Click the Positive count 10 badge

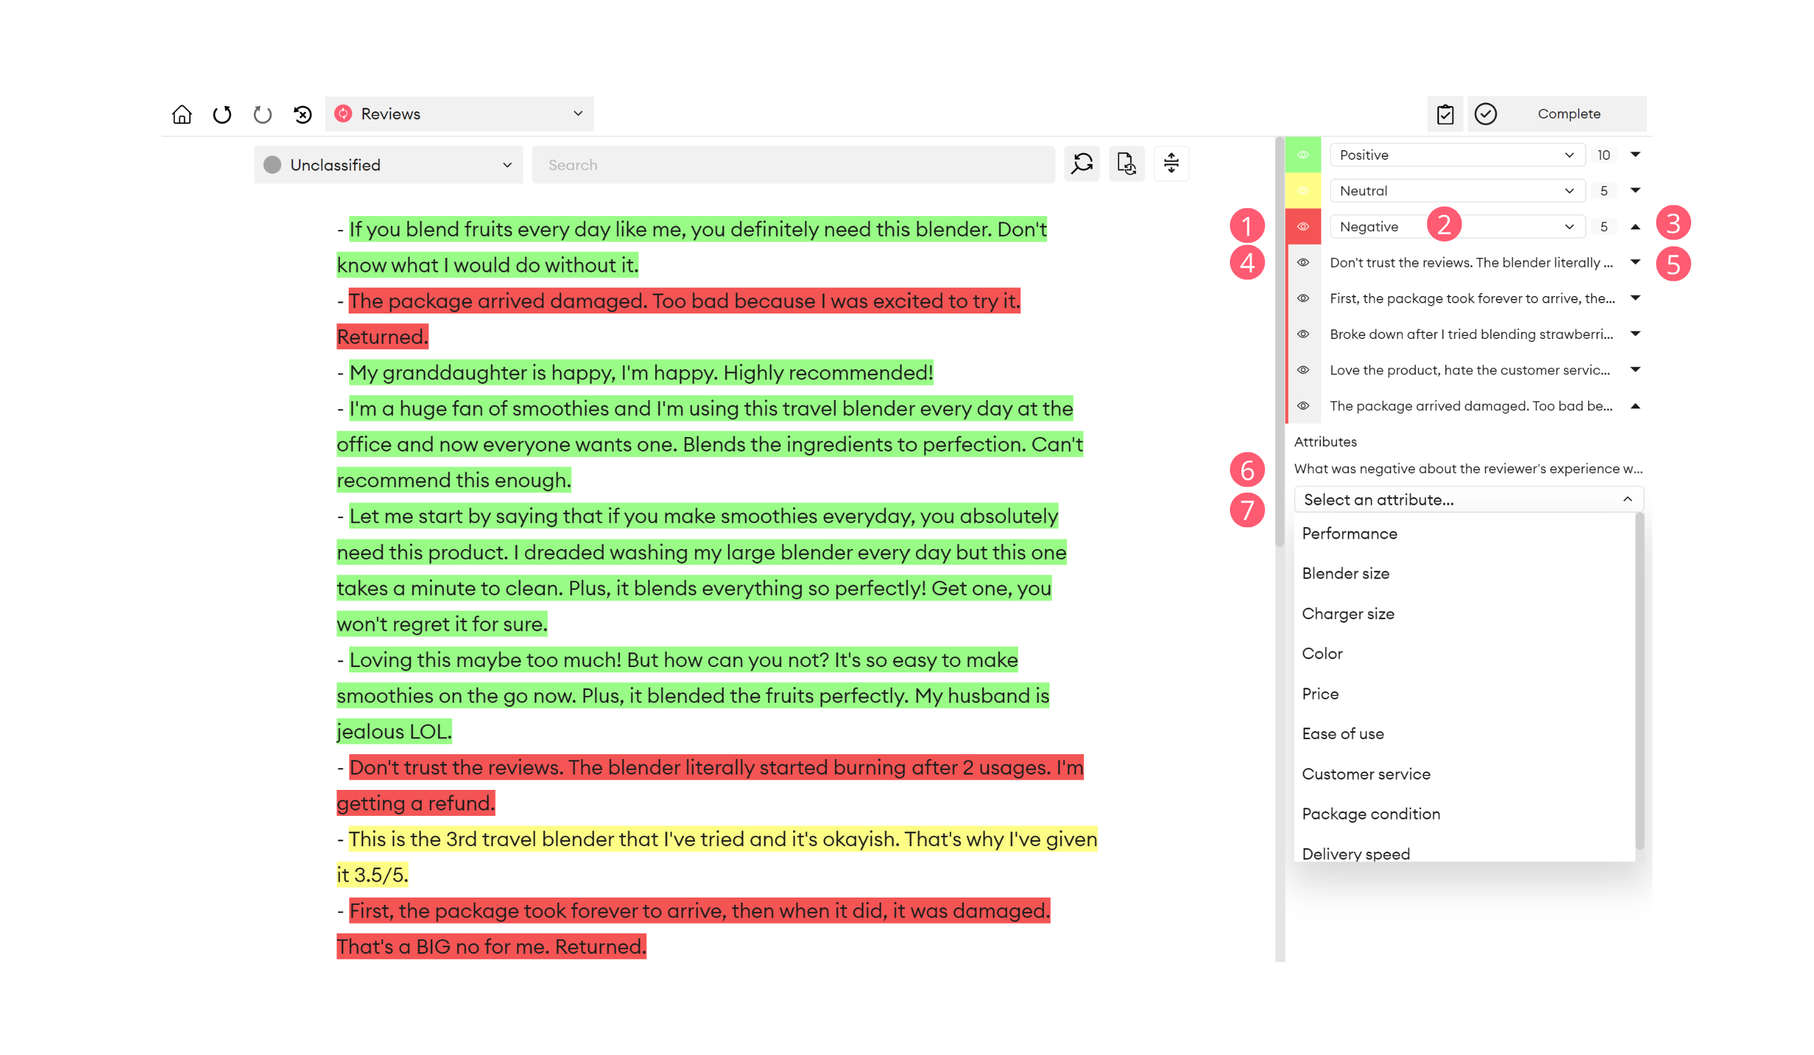(x=1604, y=155)
